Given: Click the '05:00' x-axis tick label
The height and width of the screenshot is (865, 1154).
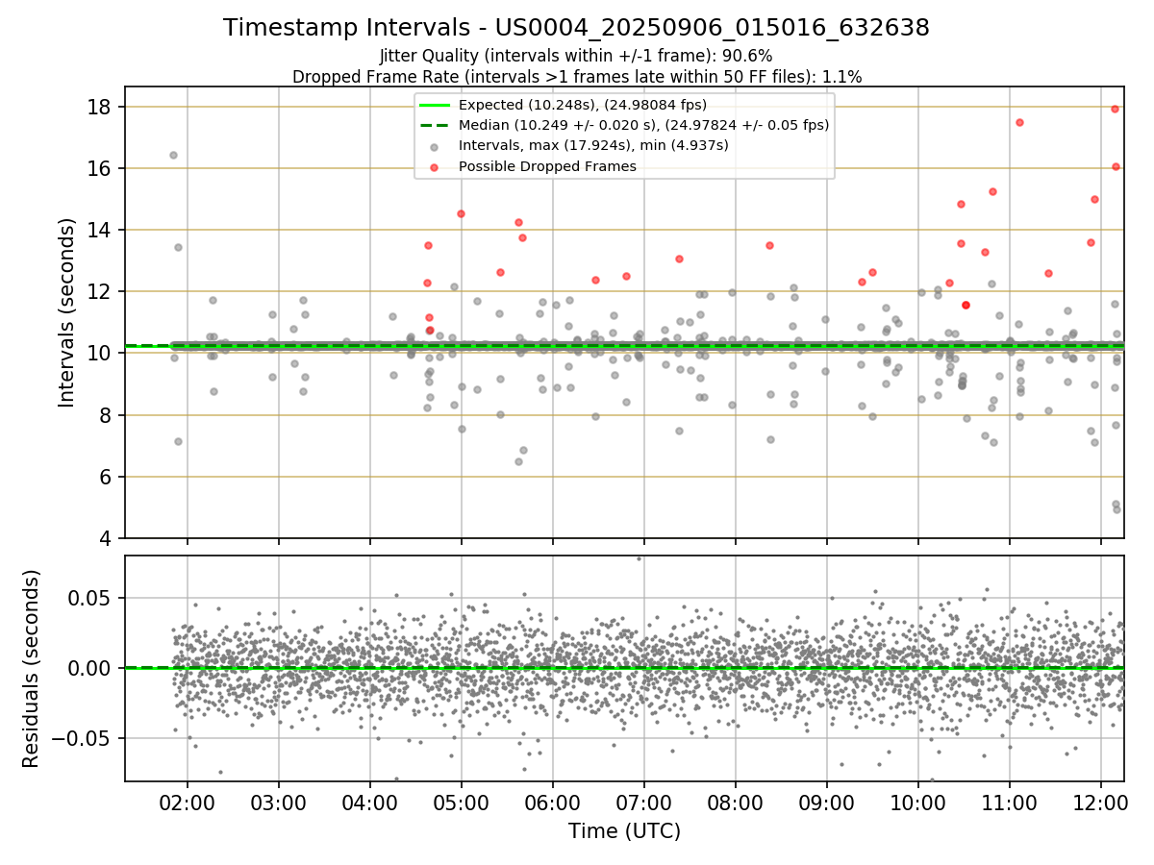Looking at the screenshot, I should 462,803.
